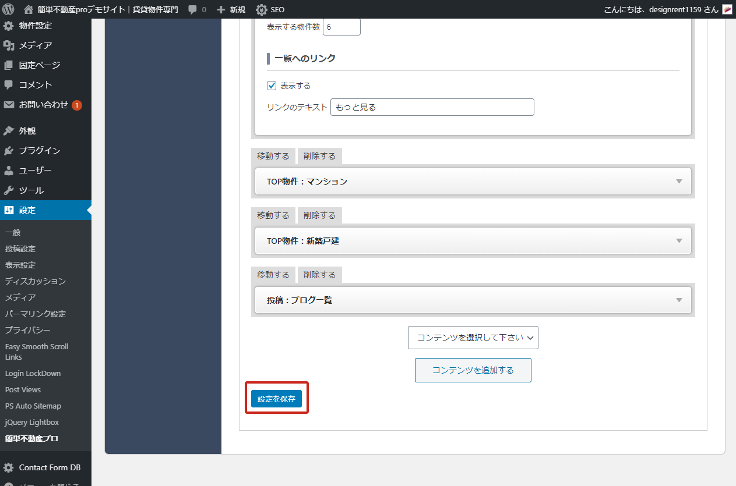Screen dimensions: 736x486
Task: Open the comments bubble icon in admin bar
Action: pos(193,10)
